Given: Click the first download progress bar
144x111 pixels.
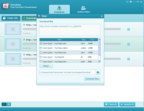Looking at the screenshot, I should coord(72,29).
